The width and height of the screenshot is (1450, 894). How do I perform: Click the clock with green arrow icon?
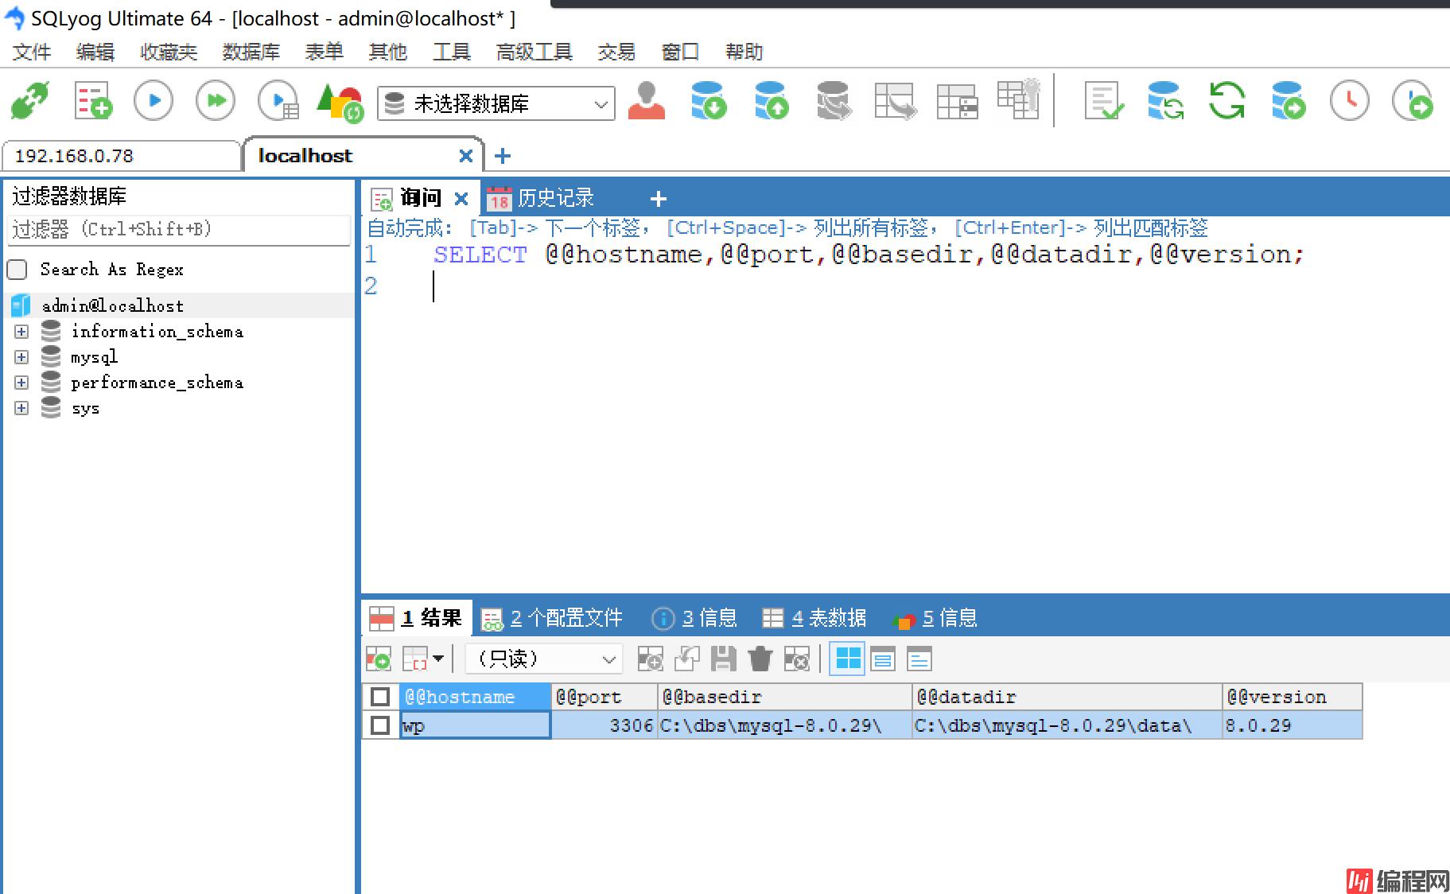[x=1413, y=101]
